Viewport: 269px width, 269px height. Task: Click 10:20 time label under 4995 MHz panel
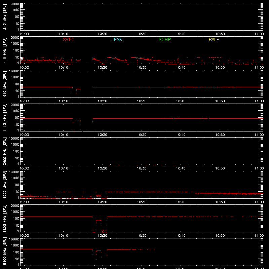pos(103,202)
